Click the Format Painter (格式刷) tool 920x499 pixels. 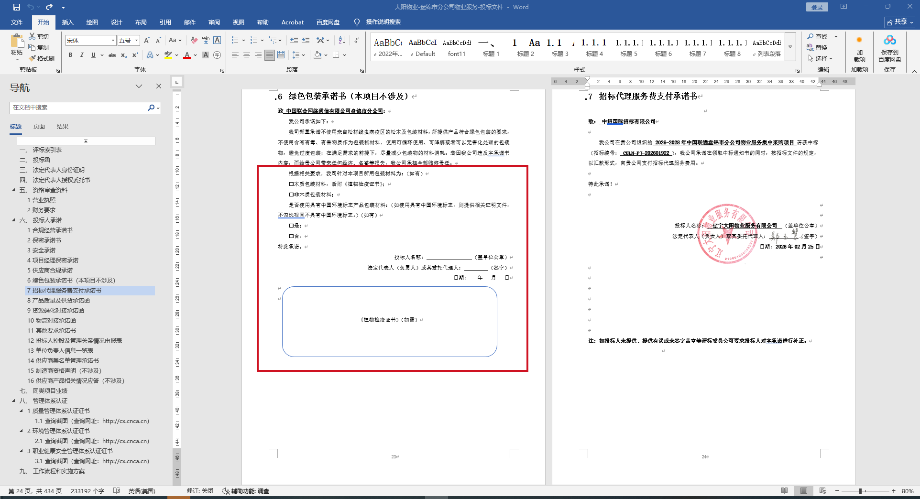(x=42, y=58)
